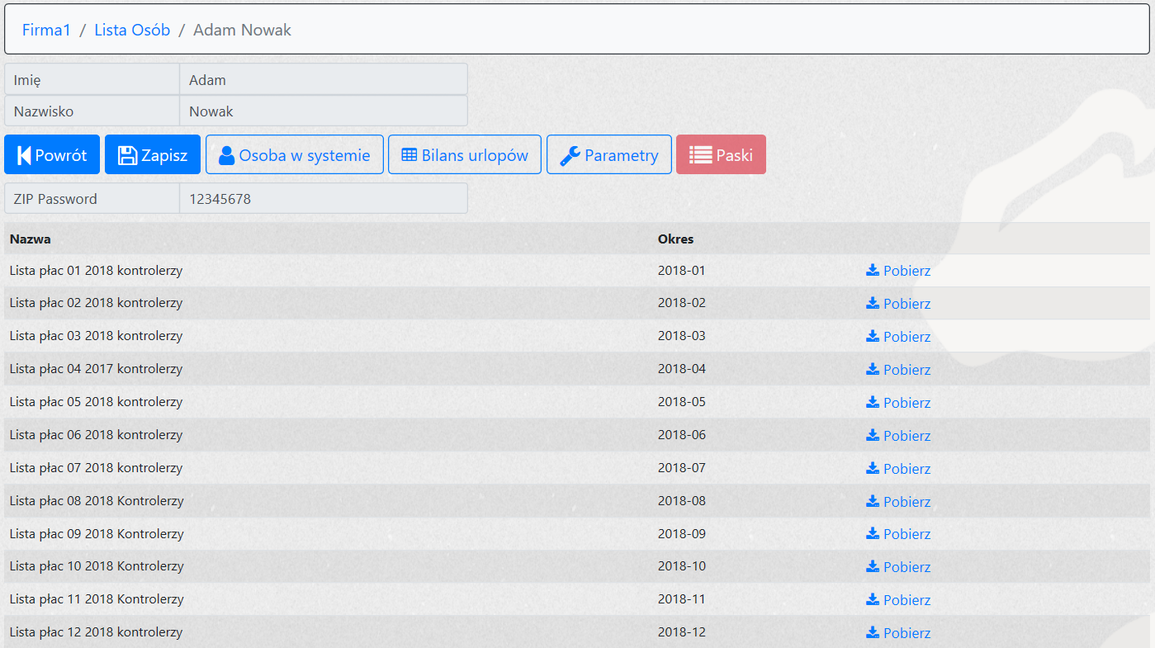Click the table icon on Bilans urlopów
This screenshot has height=648, width=1155.
pyautogui.click(x=409, y=155)
